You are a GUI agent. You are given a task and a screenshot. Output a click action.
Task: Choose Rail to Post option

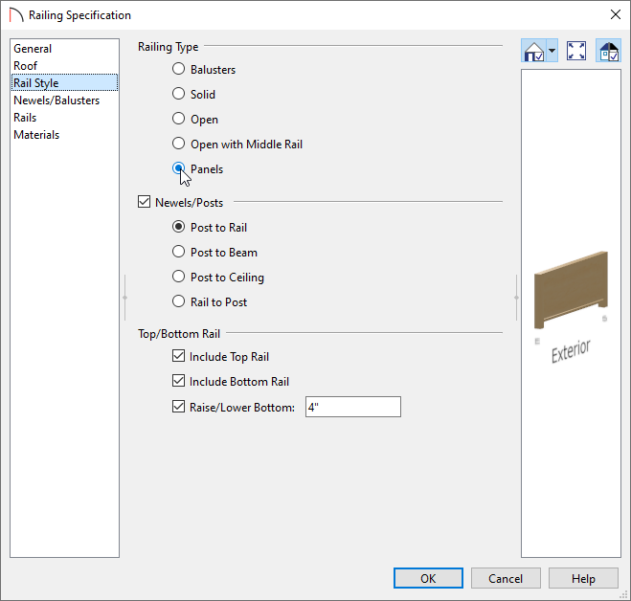[179, 302]
